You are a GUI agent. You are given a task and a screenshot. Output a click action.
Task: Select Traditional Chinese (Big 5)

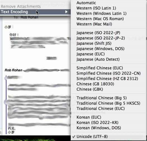click(x=109, y=98)
